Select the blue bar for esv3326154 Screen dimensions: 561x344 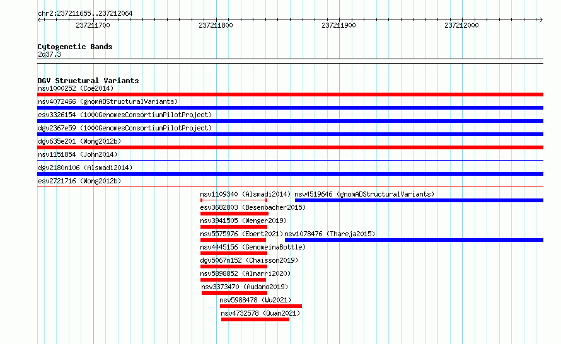[290, 121]
